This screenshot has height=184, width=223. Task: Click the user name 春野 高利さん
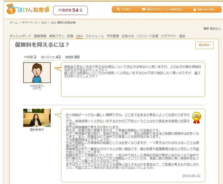coord(212,29)
